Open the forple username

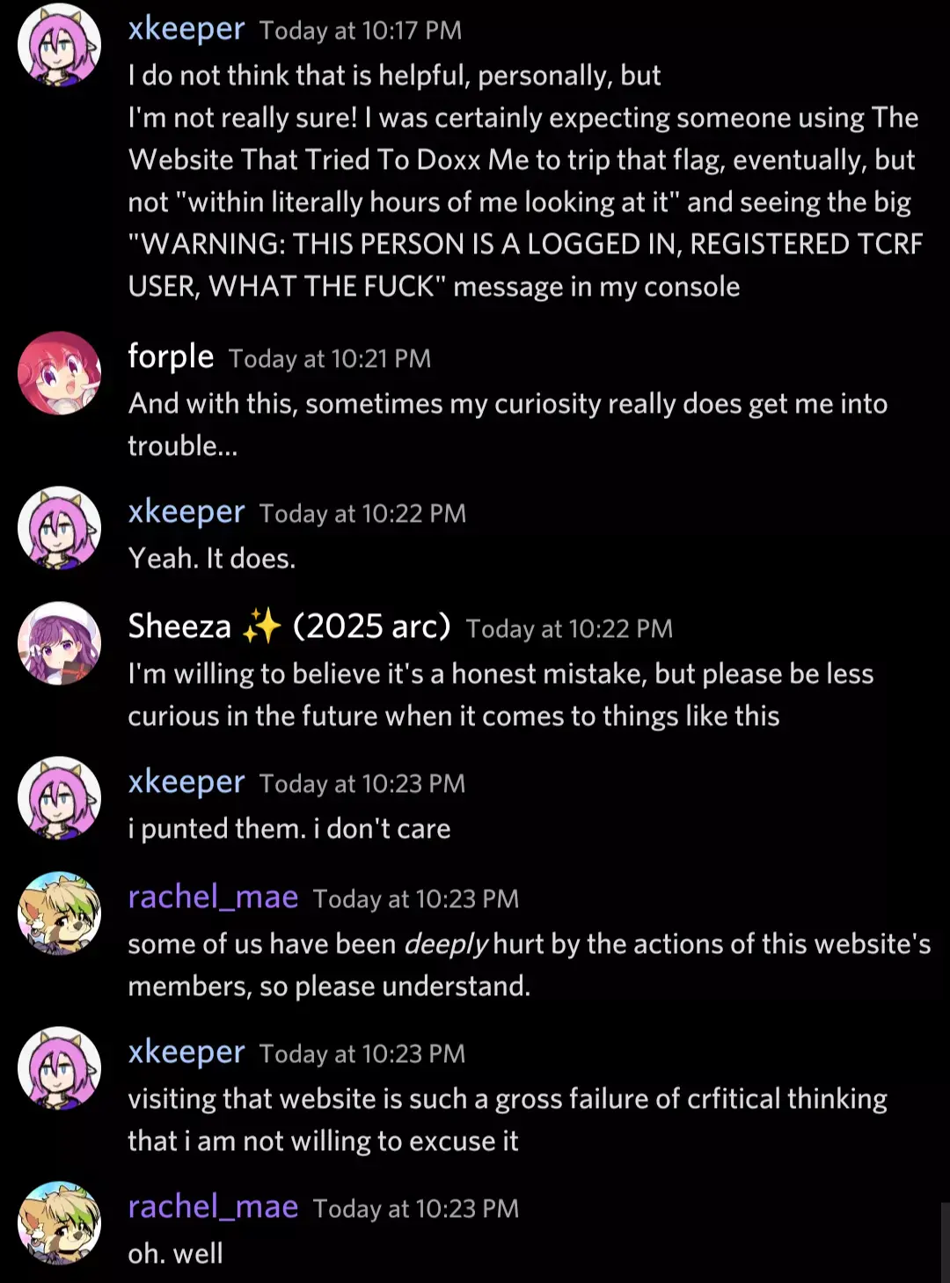[x=171, y=356]
